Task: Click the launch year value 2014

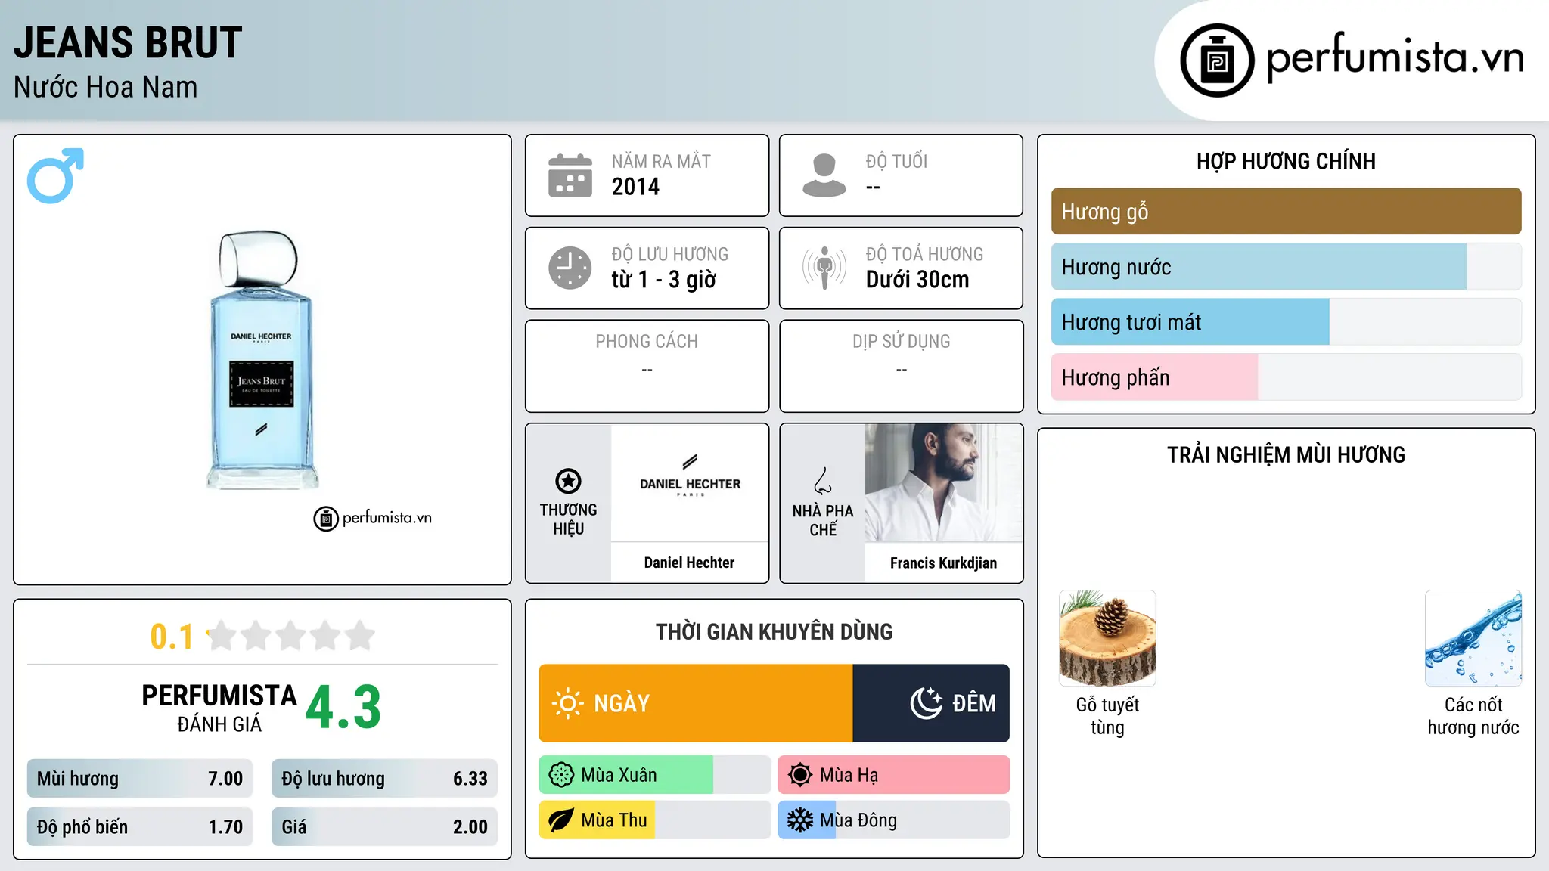Action: click(x=635, y=187)
